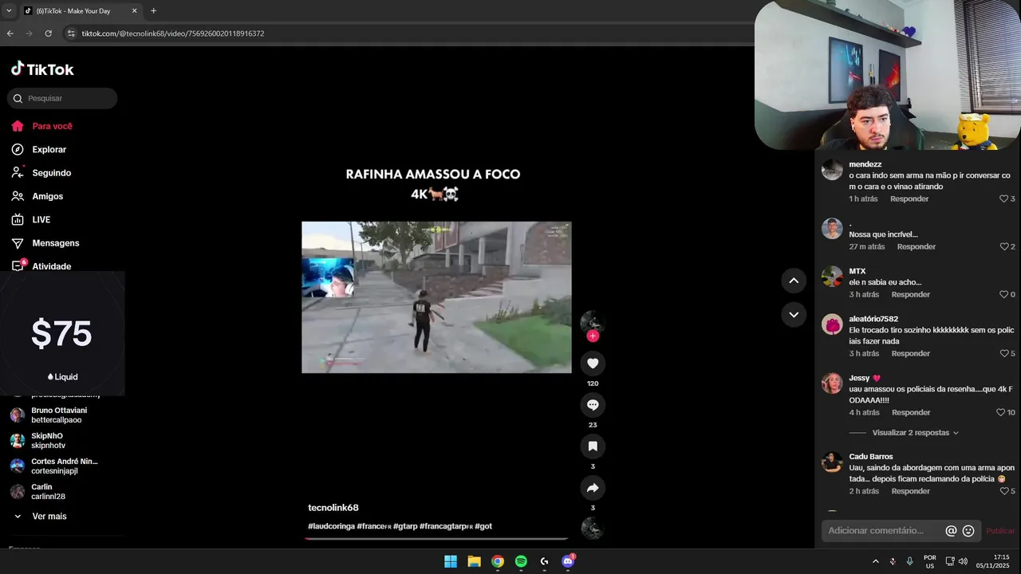Open tecnolink68 profile link under video
The height and width of the screenshot is (574, 1021).
[x=333, y=508]
